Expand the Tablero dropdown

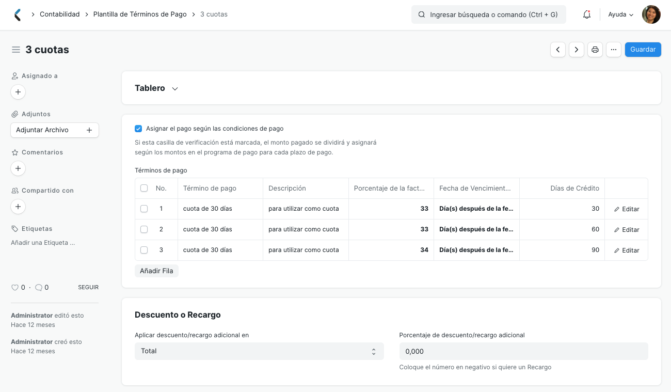pos(174,88)
